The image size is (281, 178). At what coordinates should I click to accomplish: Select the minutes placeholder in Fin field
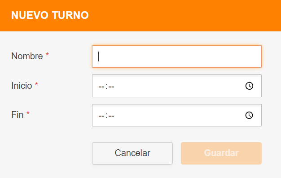coord(111,116)
